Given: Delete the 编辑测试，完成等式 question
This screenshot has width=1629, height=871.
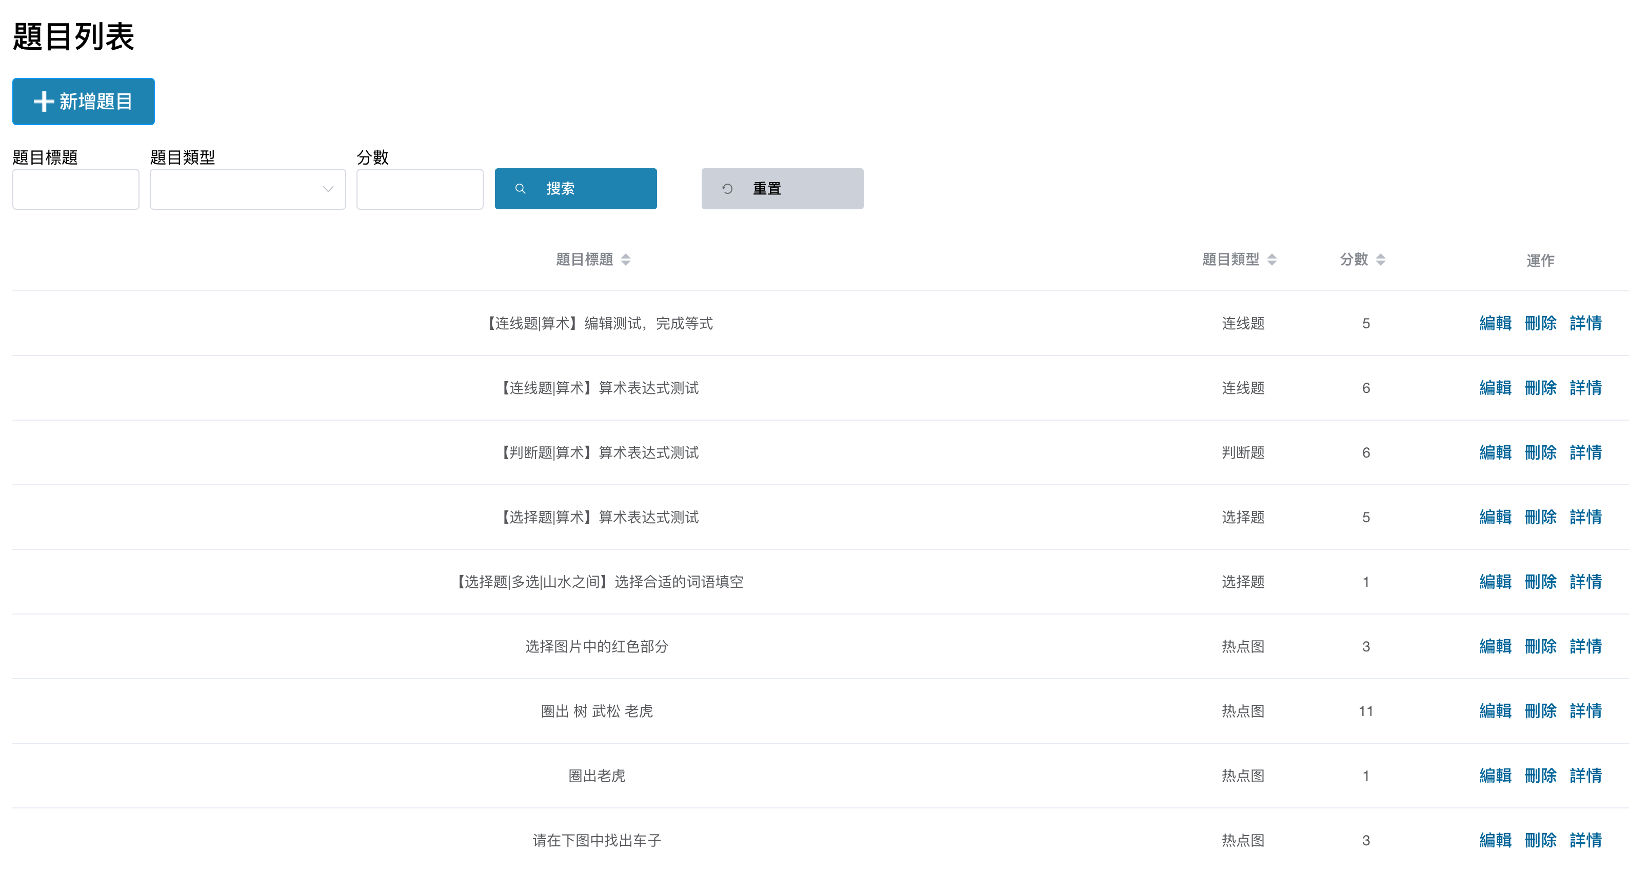Looking at the screenshot, I should click(x=1540, y=323).
